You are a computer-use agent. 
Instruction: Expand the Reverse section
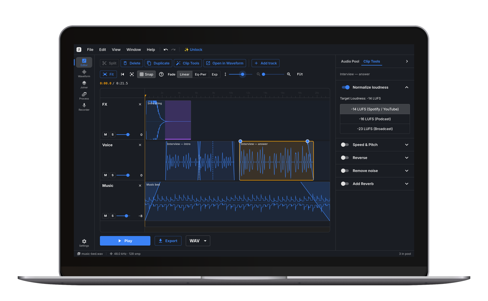point(407,158)
